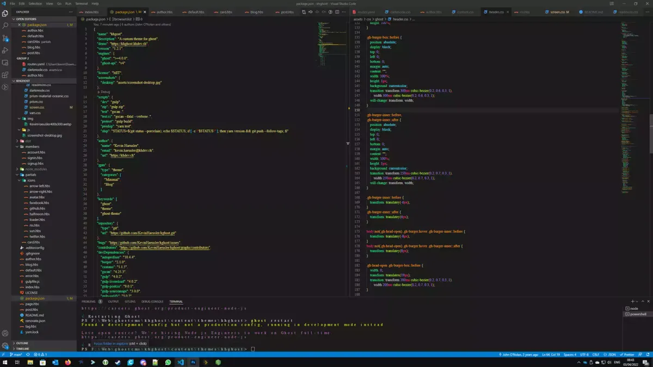Open the Source Control view
Image resolution: width=653 pixels, height=367 pixels.
coord(5,38)
